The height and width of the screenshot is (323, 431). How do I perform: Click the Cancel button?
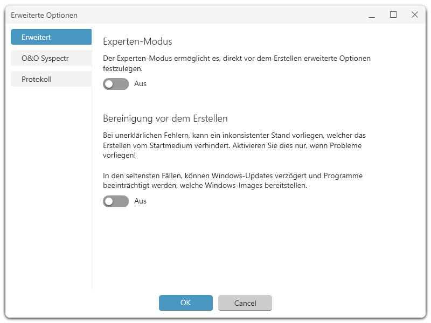pos(245,303)
